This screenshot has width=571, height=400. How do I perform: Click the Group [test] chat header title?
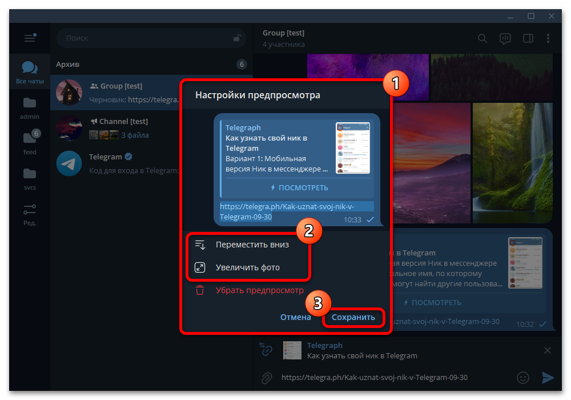(283, 33)
